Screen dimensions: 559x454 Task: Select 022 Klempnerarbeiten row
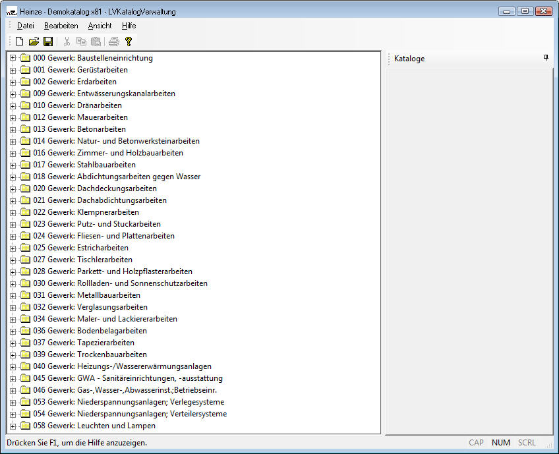click(x=86, y=212)
